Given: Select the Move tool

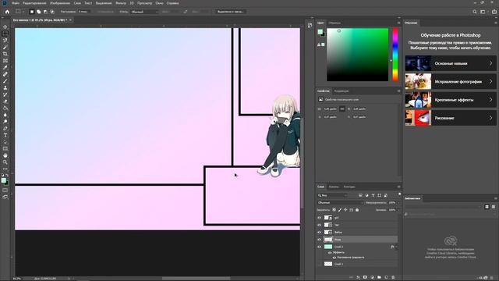Looking at the screenshot, I should [5, 27].
